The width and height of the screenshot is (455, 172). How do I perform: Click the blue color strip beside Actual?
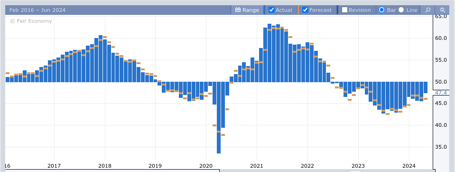(x=265, y=10)
